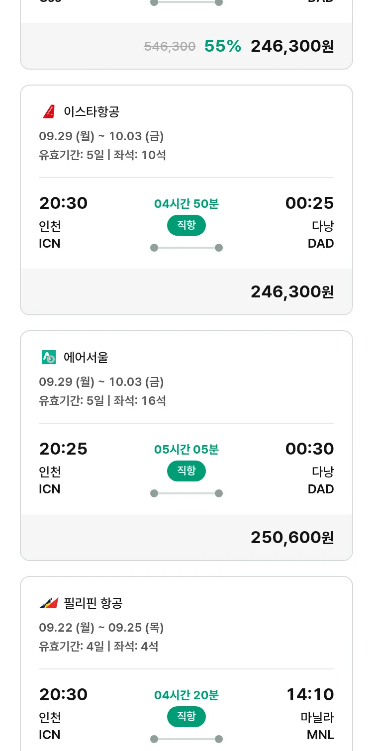Tap the 에어서울 20:25 departure time
Viewport: 373px width, 751px height.
point(63,449)
